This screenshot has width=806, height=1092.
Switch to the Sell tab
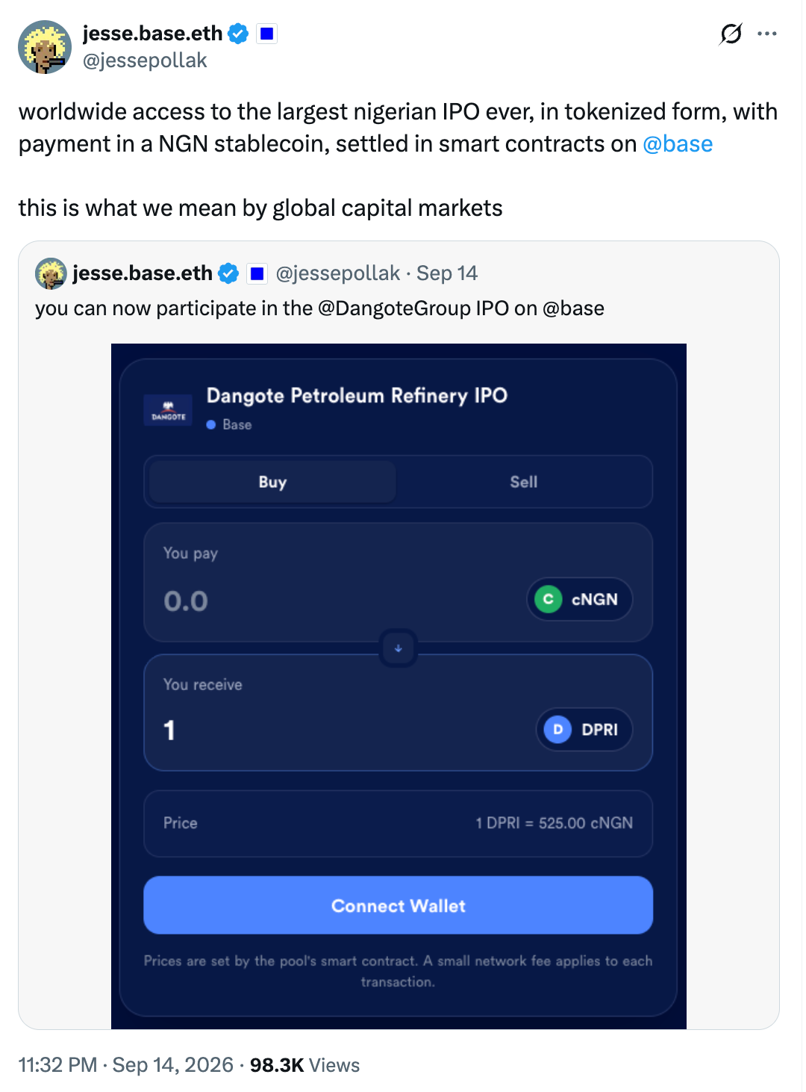pyautogui.click(x=524, y=482)
